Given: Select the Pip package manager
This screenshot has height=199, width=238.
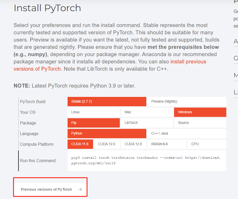Looking at the screenshot, I should [x=94, y=123].
